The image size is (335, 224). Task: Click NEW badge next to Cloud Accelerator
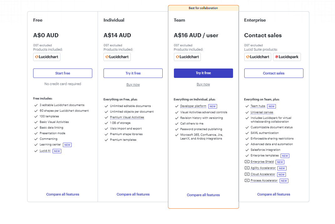282,175
